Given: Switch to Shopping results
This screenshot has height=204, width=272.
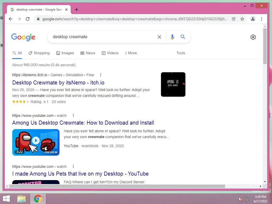Looking at the screenshot, I should (x=39, y=53).
